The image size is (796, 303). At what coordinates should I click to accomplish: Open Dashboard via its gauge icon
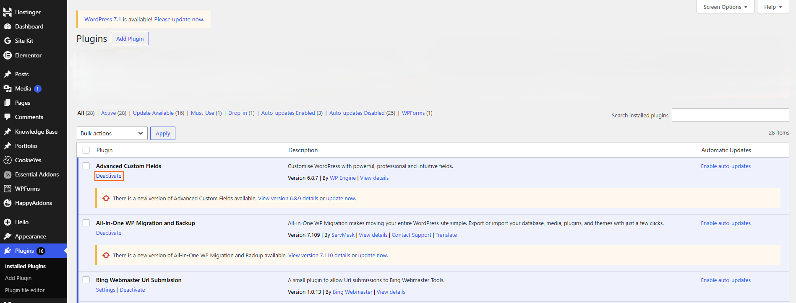8,26
